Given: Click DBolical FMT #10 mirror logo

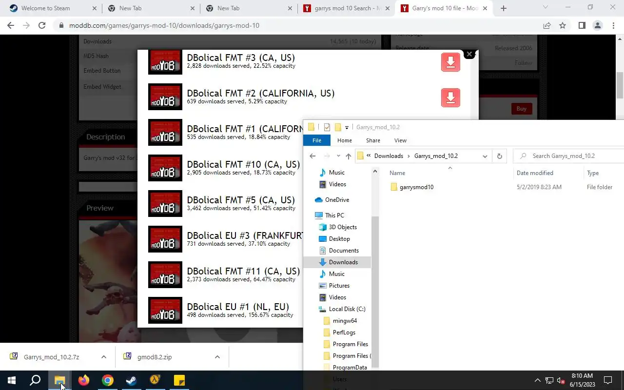Looking at the screenshot, I should 165,168.
